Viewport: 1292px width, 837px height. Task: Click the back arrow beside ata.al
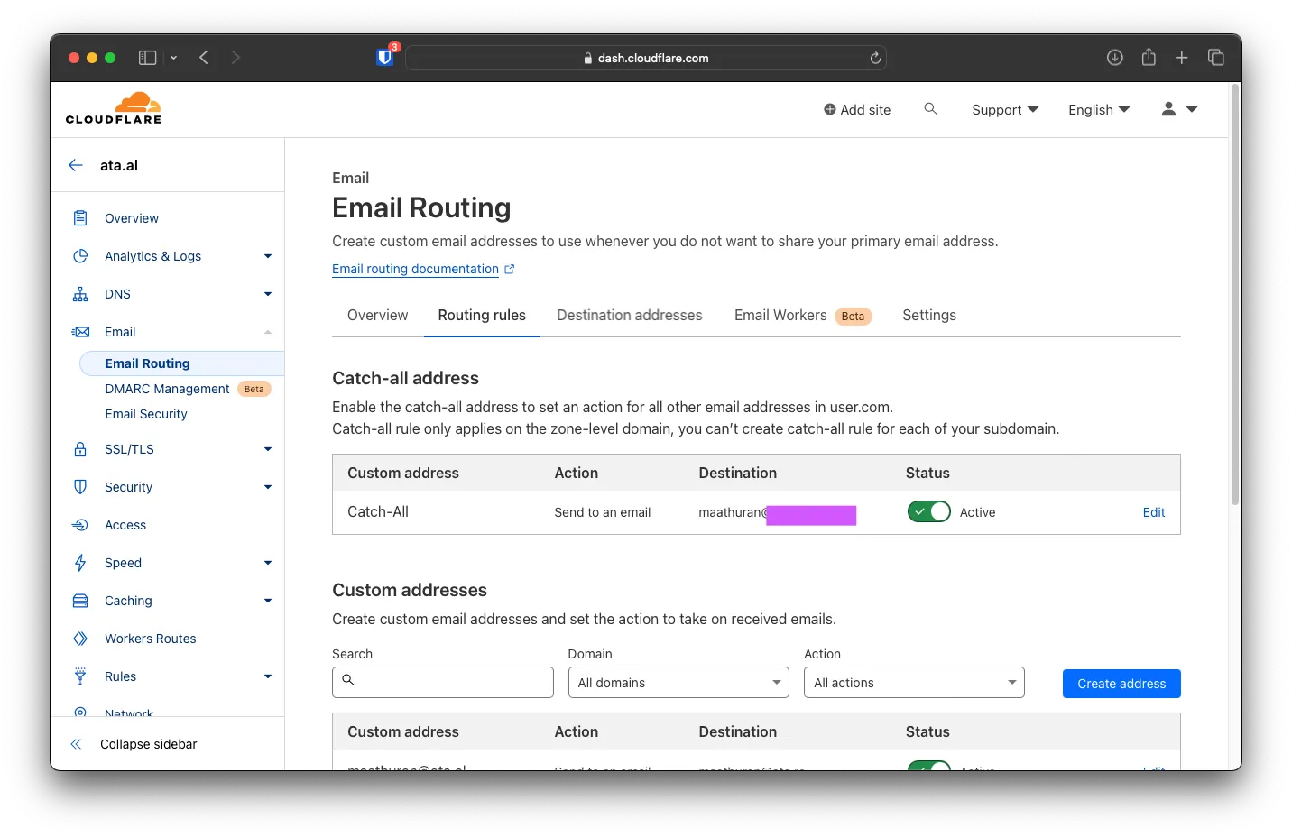click(x=76, y=165)
